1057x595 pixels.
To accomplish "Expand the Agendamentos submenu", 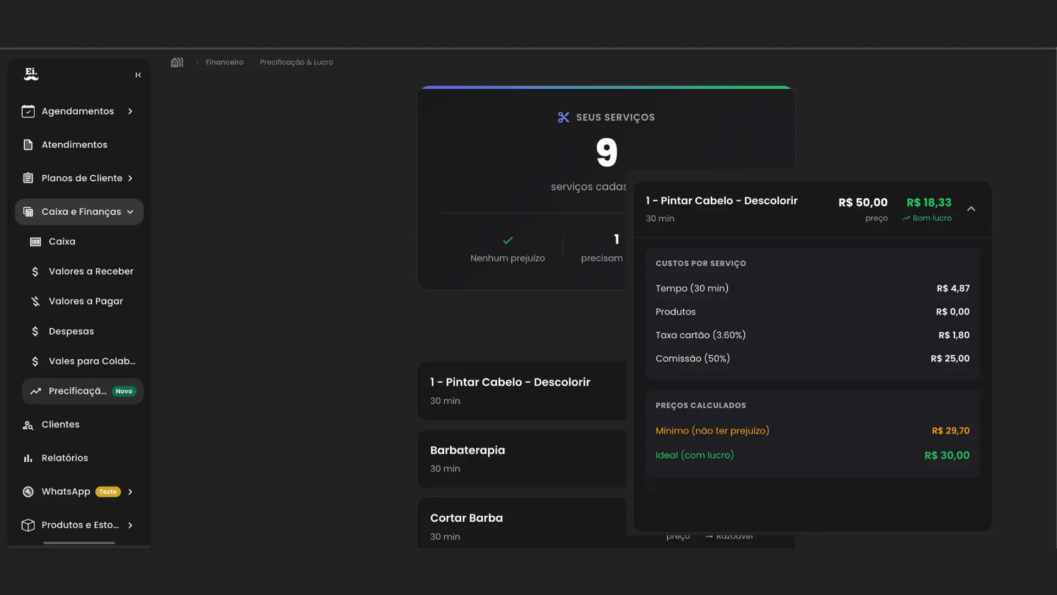I will click(x=130, y=111).
